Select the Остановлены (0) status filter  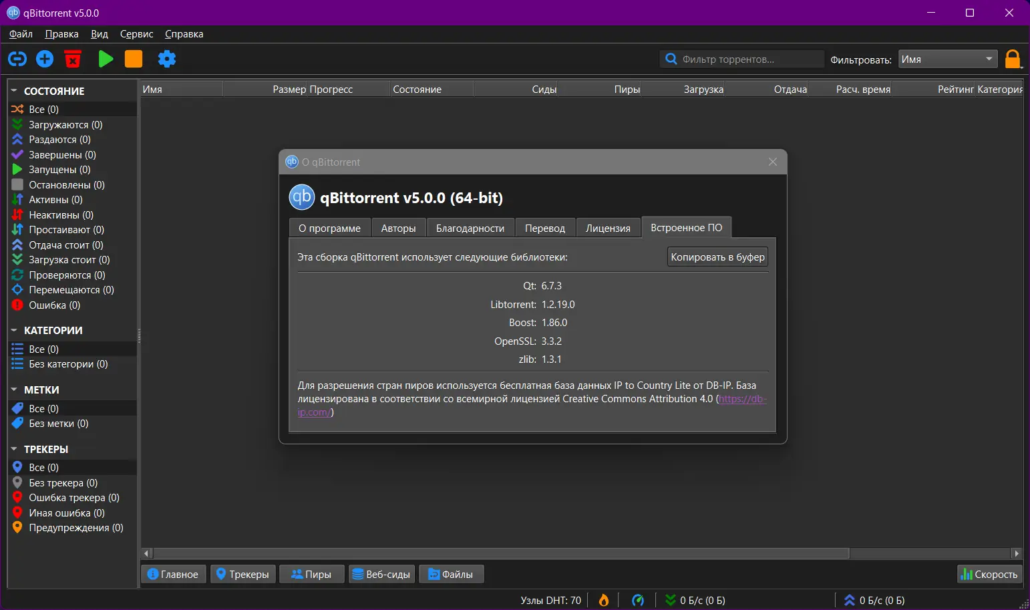click(72, 184)
